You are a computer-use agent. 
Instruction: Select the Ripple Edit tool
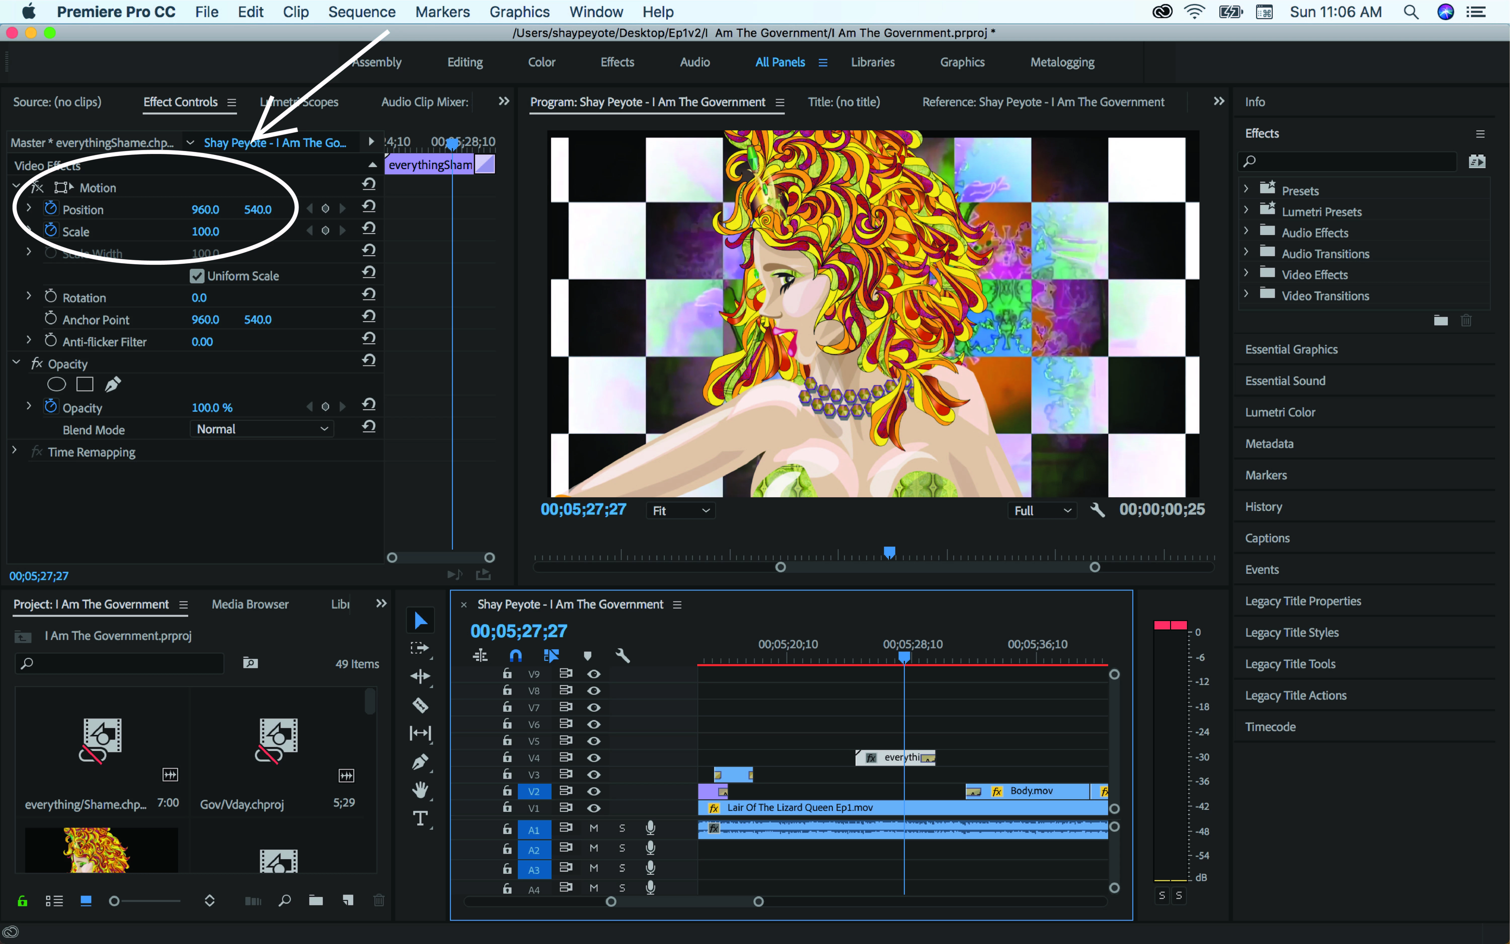tap(420, 676)
